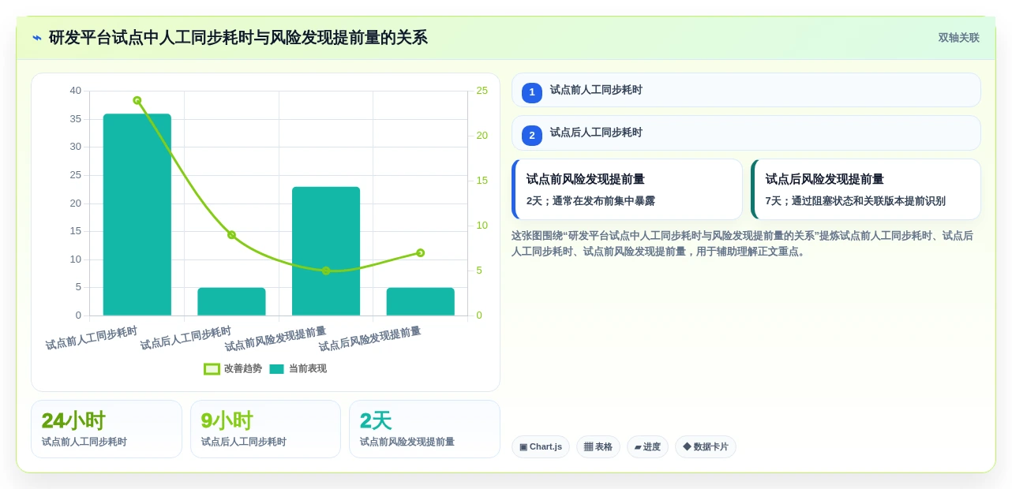Image resolution: width=1012 pixels, height=489 pixels.
Task: Click x-axis label 试点前人工同步耗时
Action: tap(92, 338)
